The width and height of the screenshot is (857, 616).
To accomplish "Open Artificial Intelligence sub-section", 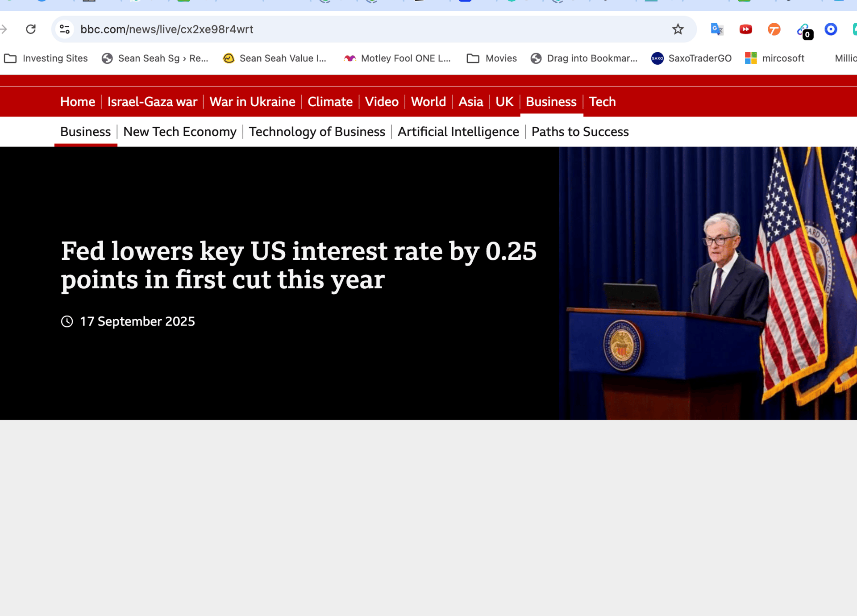I will [458, 132].
